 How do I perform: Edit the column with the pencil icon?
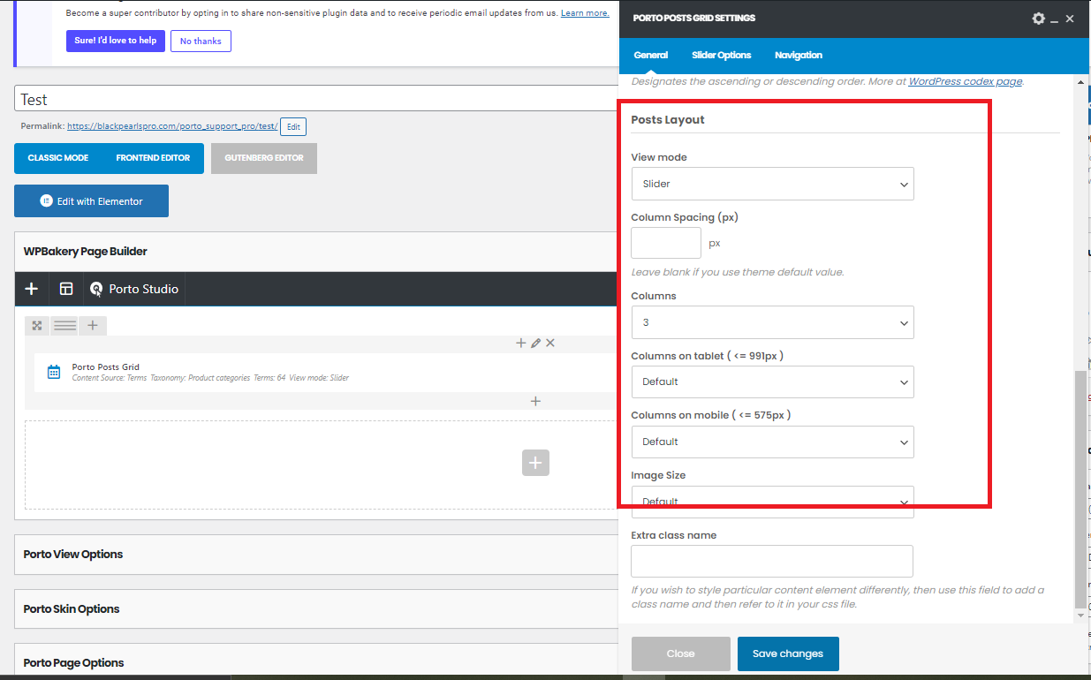(535, 343)
